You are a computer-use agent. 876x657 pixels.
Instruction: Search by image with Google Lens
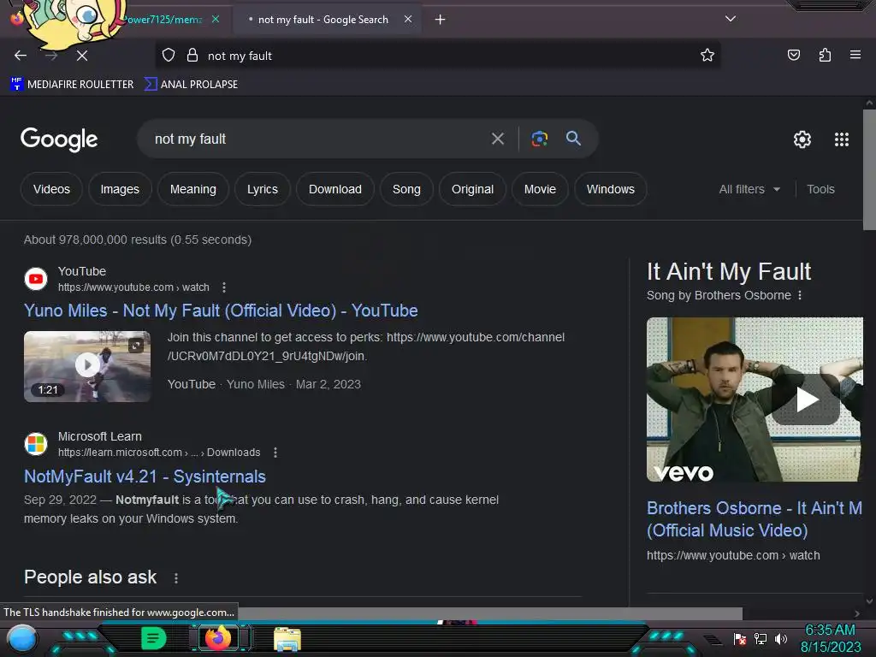tap(539, 139)
